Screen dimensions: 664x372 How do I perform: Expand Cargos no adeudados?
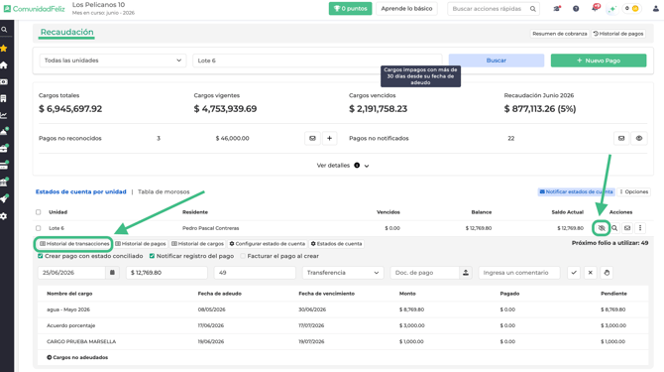coord(77,357)
